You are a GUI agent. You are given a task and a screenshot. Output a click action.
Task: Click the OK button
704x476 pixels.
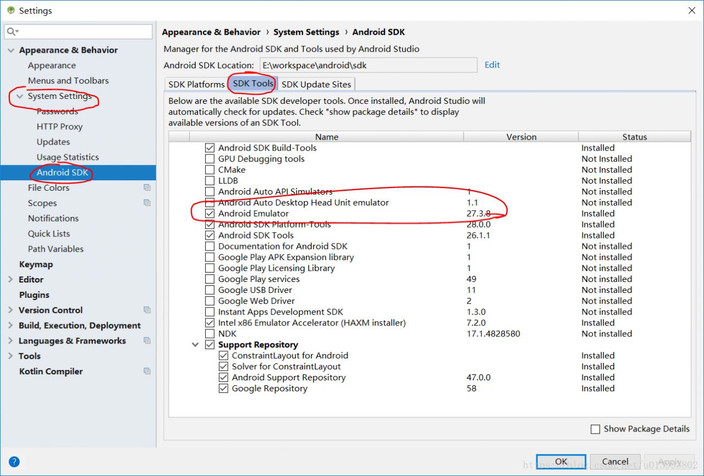tap(561, 462)
